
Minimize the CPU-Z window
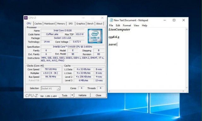83,18
